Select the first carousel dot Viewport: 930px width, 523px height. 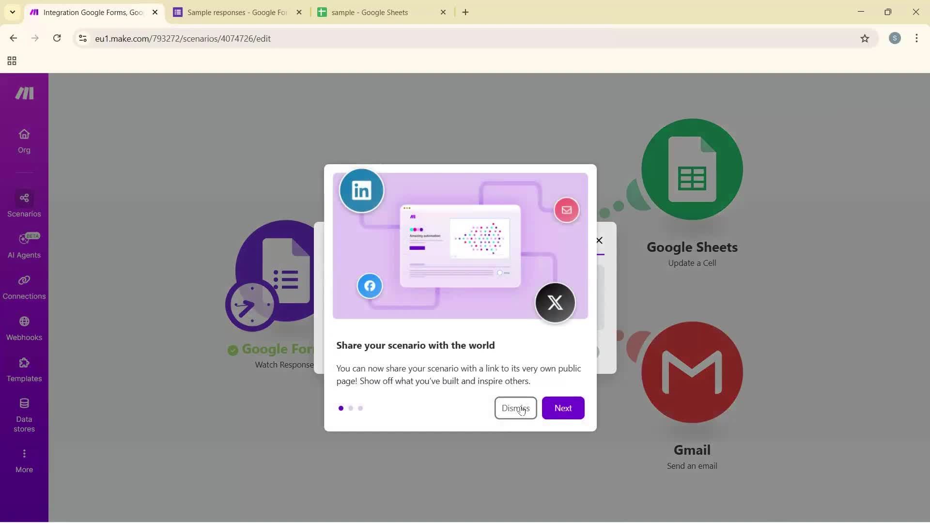341,408
